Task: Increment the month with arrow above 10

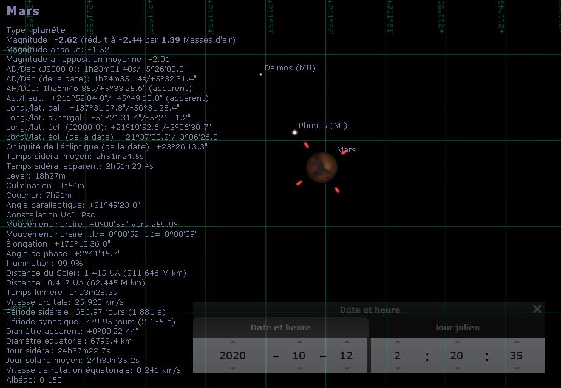Action: coord(299,342)
